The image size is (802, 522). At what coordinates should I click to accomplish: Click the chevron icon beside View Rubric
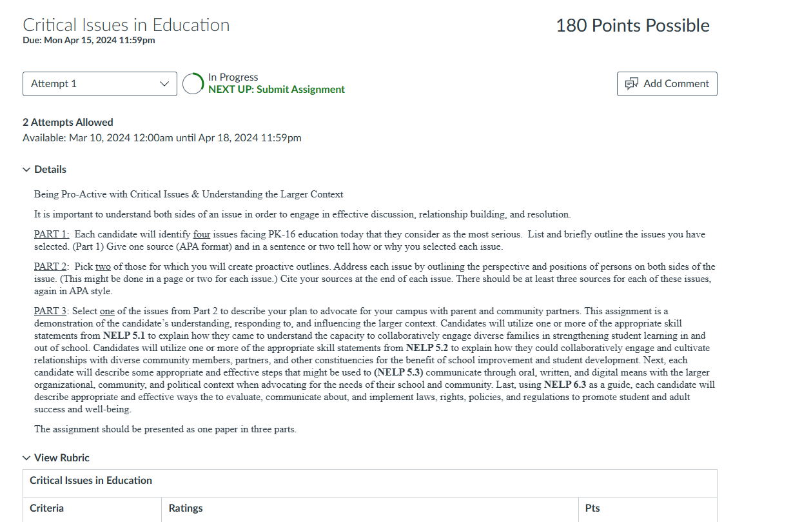(x=26, y=458)
